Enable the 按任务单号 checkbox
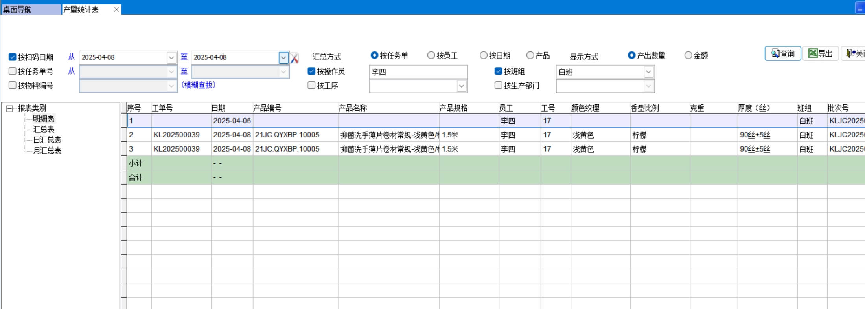This screenshot has width=865, height=309. point(13,71)
